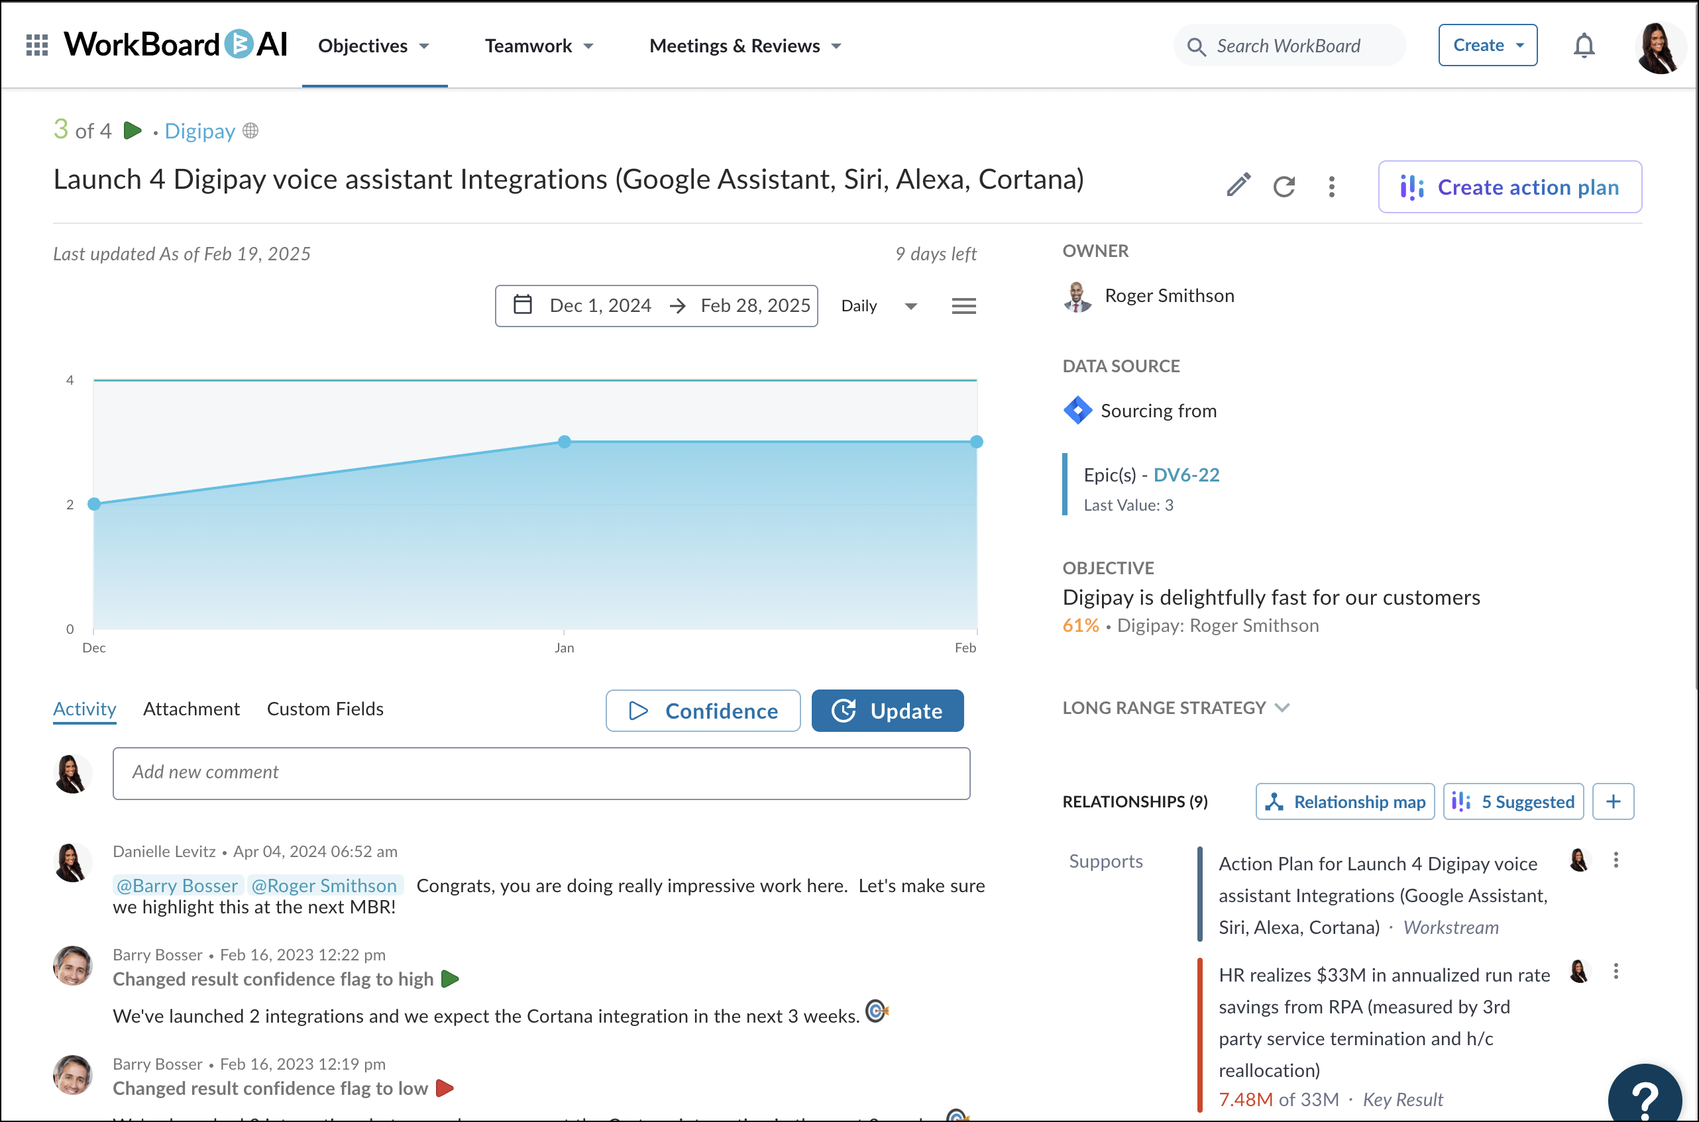Open the user profile avatar menu
Viewport: 1699px width, 1122px height.
click(x=1660, y=47)
